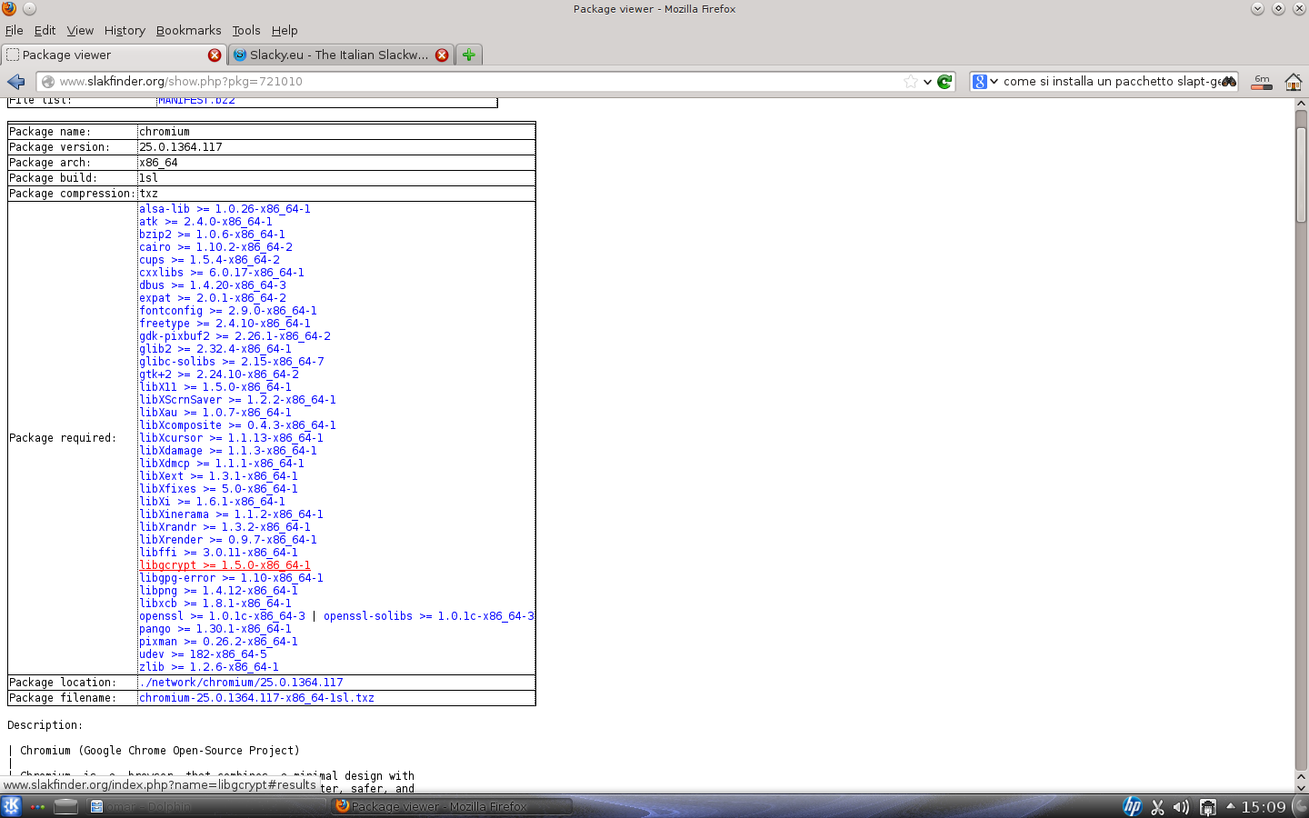Image resolution: width=1309 pixels, height=818 pixels.
Task: Follow the openssl-solibs dependency link
Action: [x=429, y=616]
